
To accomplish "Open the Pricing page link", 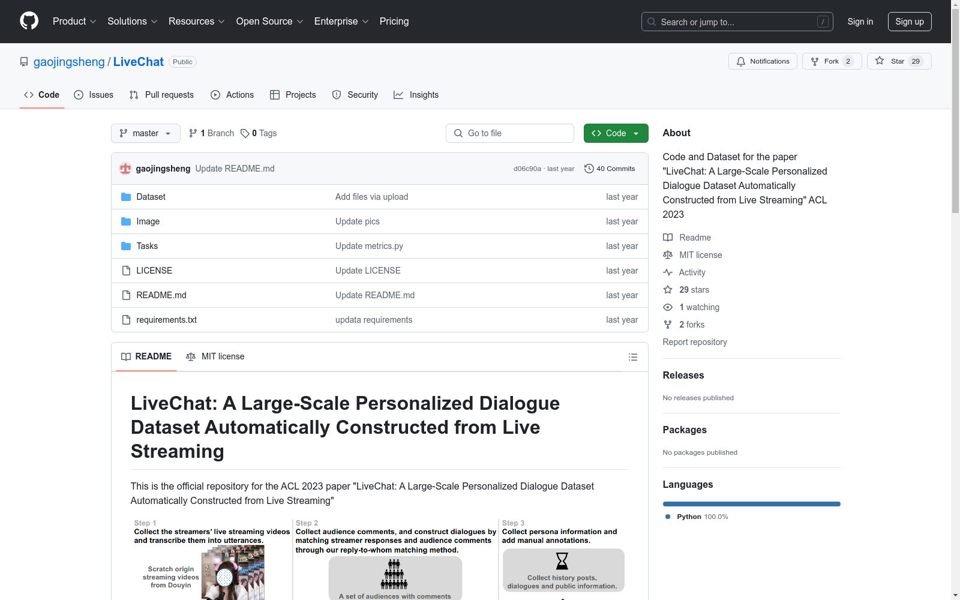I will (x=394, y=21).
